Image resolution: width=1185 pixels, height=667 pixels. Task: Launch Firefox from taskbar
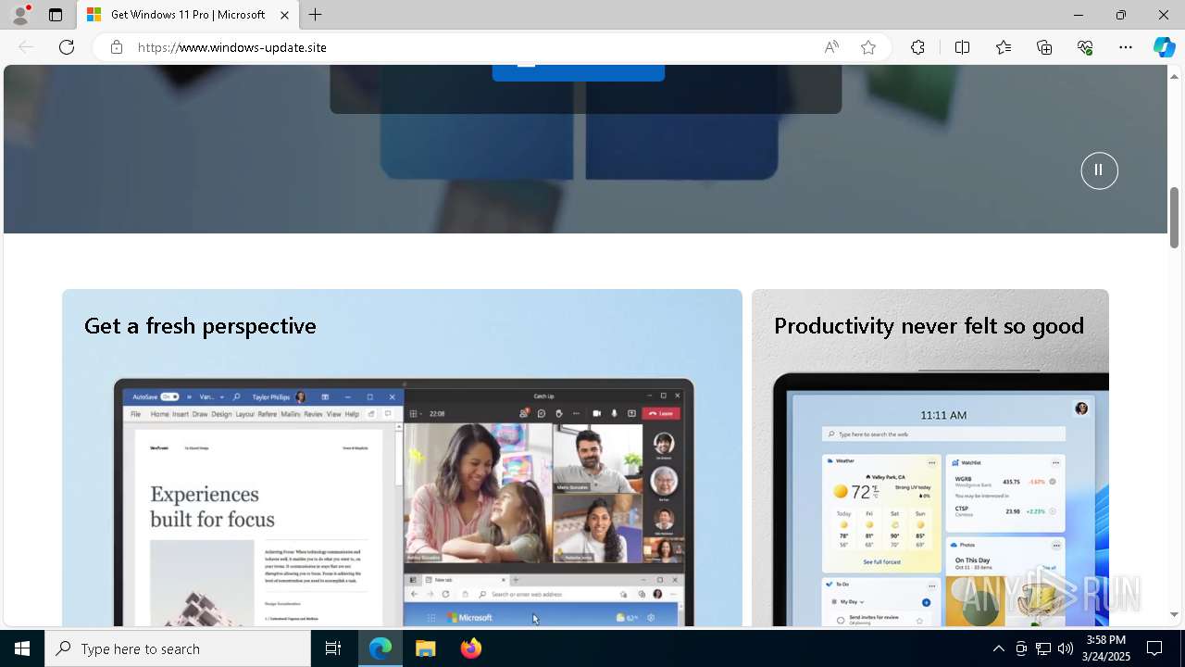click(471, 648)
